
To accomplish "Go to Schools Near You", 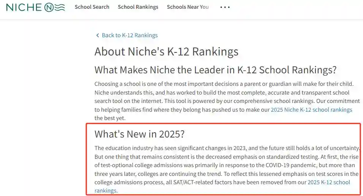I will coord(188,7).
